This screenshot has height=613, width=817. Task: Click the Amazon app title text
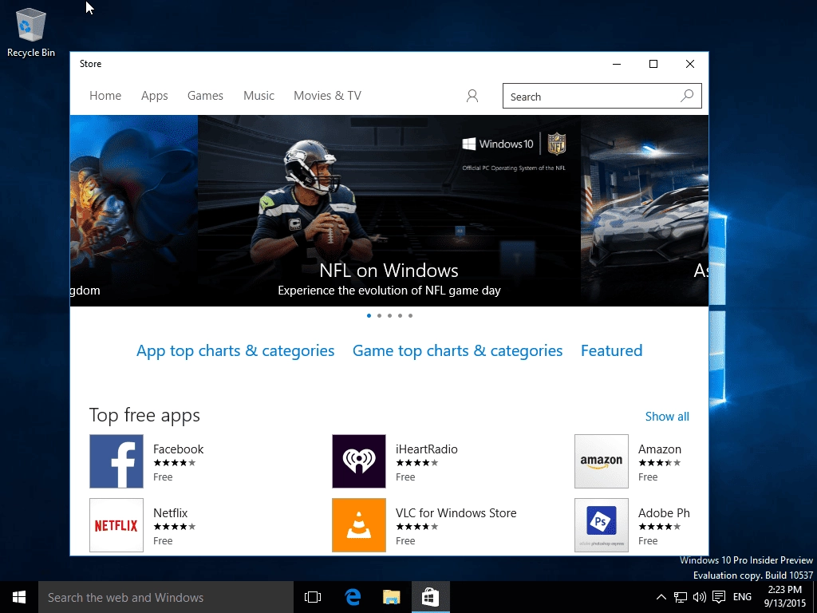pyautogui.click(x=660, y=449)
